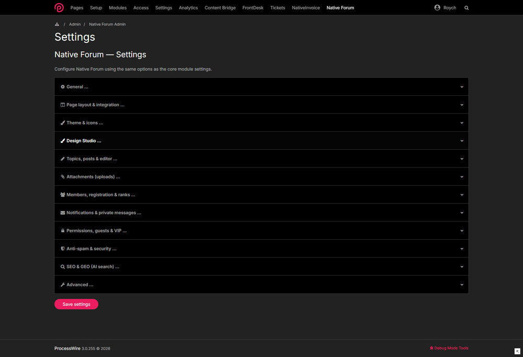This screenshot has height=357, width=523.
Task: Click the ProcessWire logo icon
Action: (x=59, y=7)
